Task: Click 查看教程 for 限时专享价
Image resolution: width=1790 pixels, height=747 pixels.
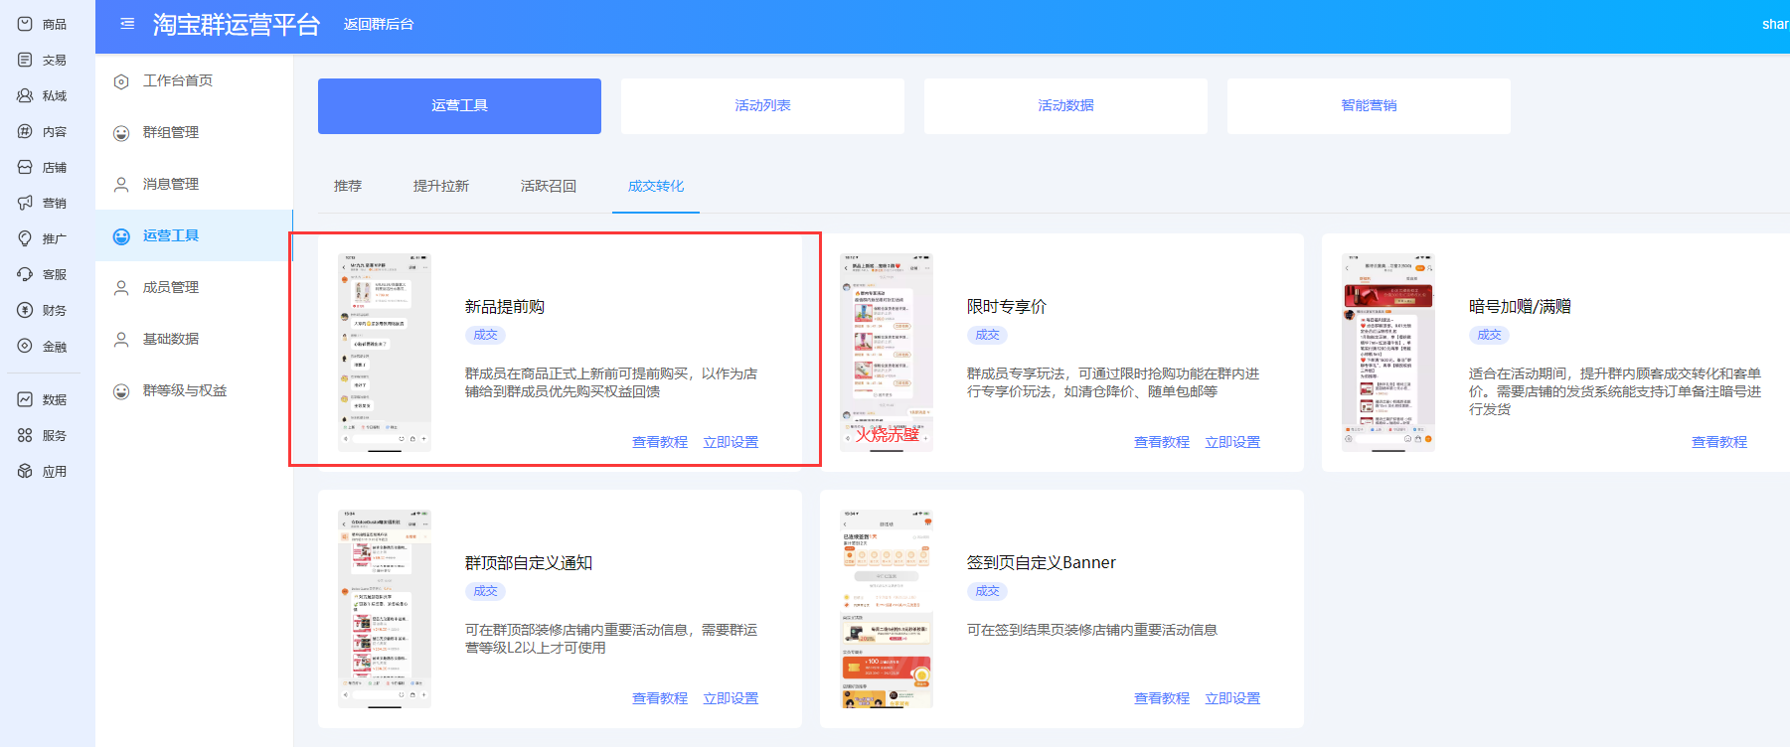Action: pos(1162,442)
